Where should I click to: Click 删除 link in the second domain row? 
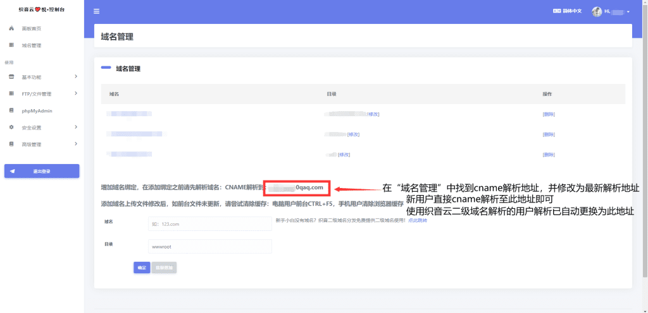[x=549, y=134]
